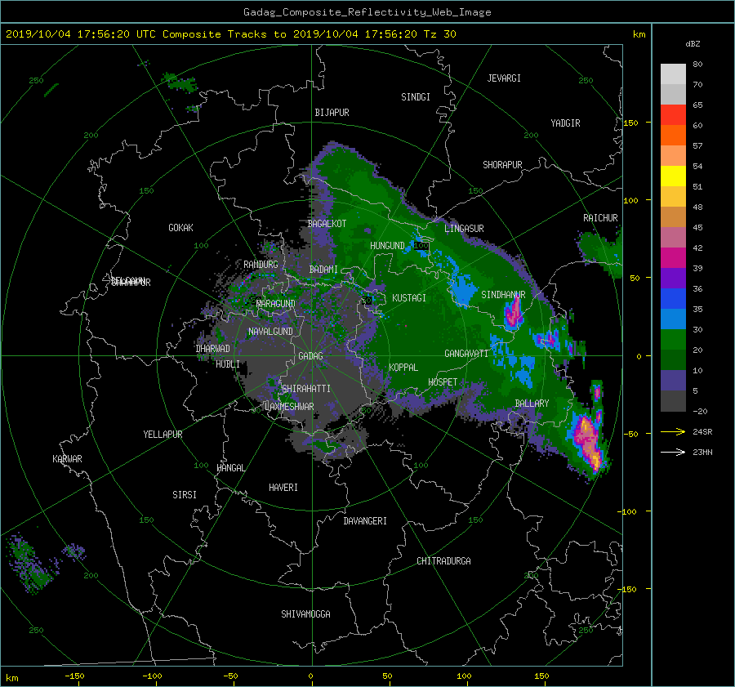Click the GANGAVATI label
Viewport: 735px width, 687px height.
(x=466, y=354)
